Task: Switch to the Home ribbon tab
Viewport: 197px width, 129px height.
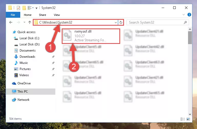Action: [28, 15]
